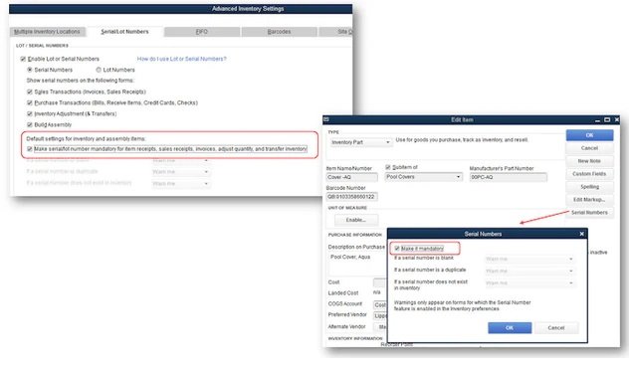Viewport: 629px width, 370px height.
Task: Toggle make serial/lot number mandatory default checkbox
Action: pos(29,149)
